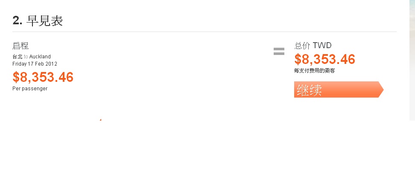Viewport: 415px width, 196px height.
Task: Click the step number 2. in heading
Action: (x=18, y=20)
